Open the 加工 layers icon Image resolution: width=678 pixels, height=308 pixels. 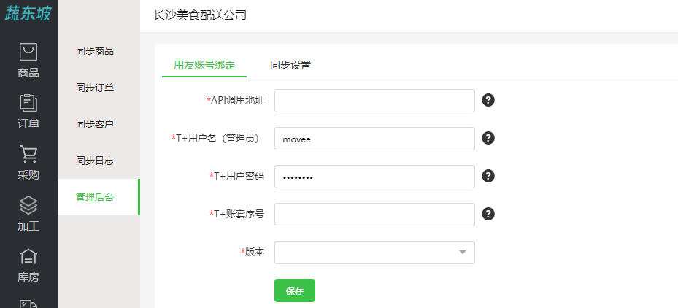(x=28, y=205)
